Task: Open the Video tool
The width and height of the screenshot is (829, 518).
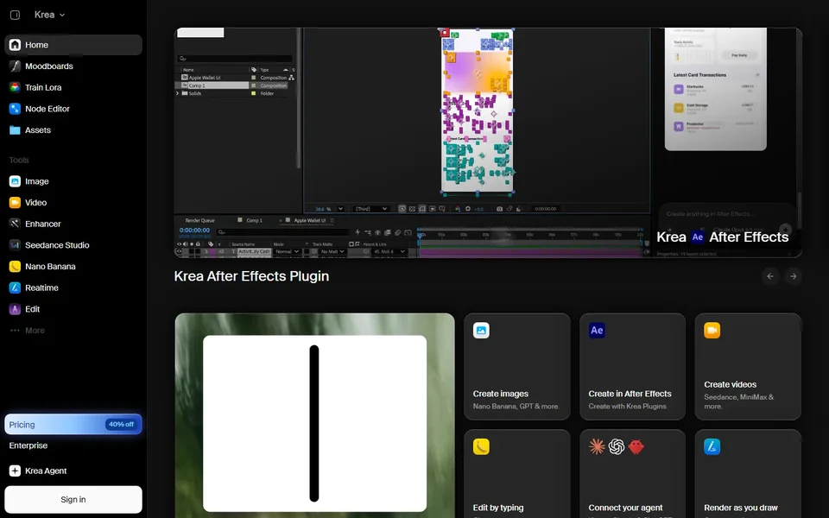Action: point(73,202)
